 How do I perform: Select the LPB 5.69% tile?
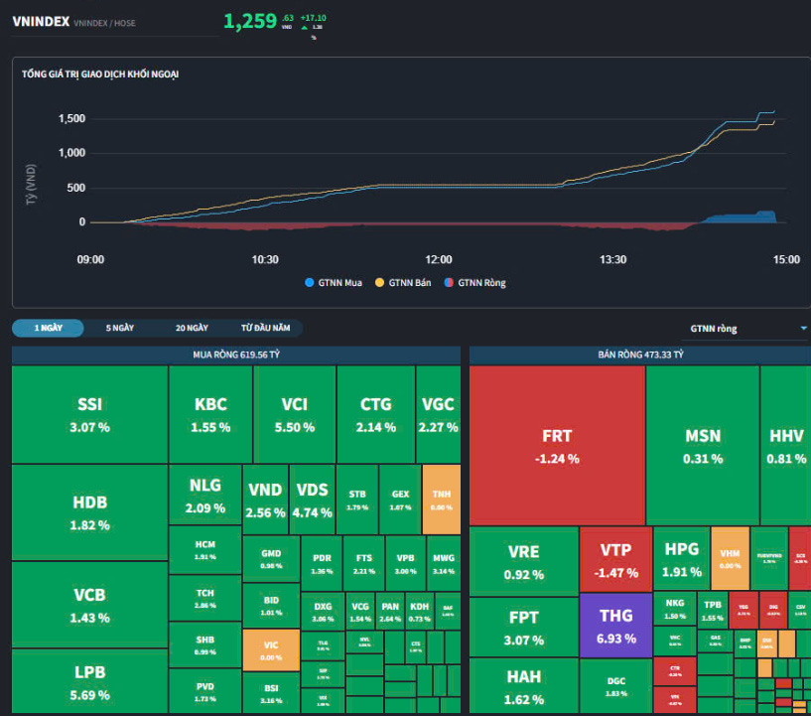[x=89, y=681]
